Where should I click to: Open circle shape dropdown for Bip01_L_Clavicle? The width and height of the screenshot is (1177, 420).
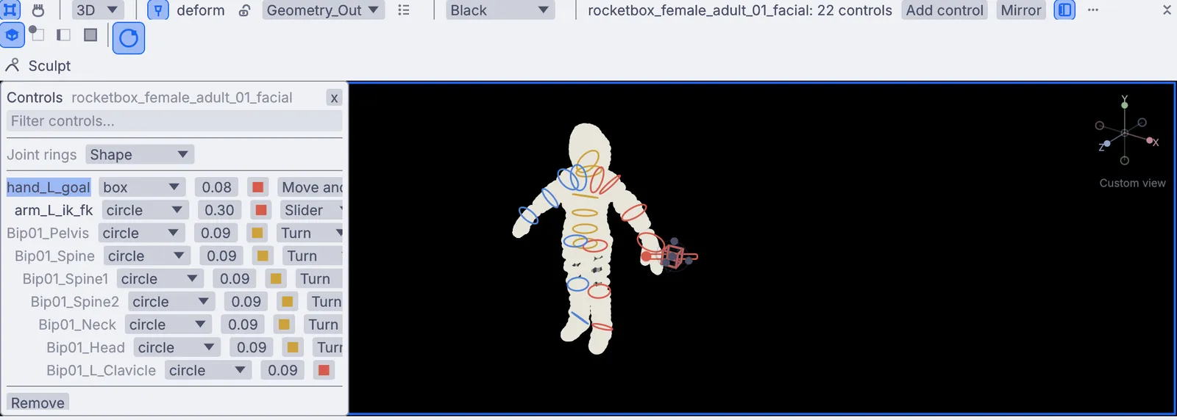(x=207, y=370)
